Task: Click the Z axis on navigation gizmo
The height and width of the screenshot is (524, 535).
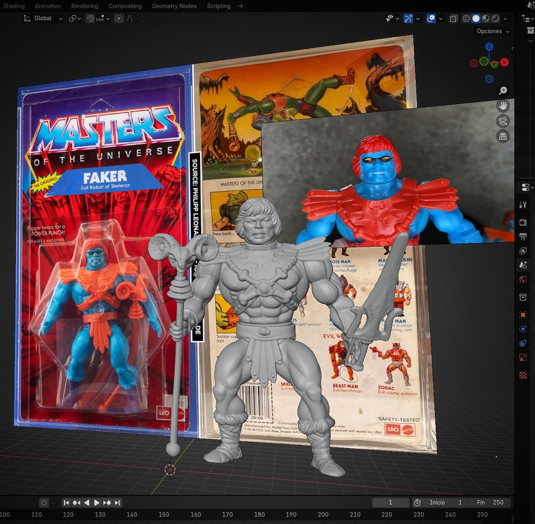Action: [489, 46]
